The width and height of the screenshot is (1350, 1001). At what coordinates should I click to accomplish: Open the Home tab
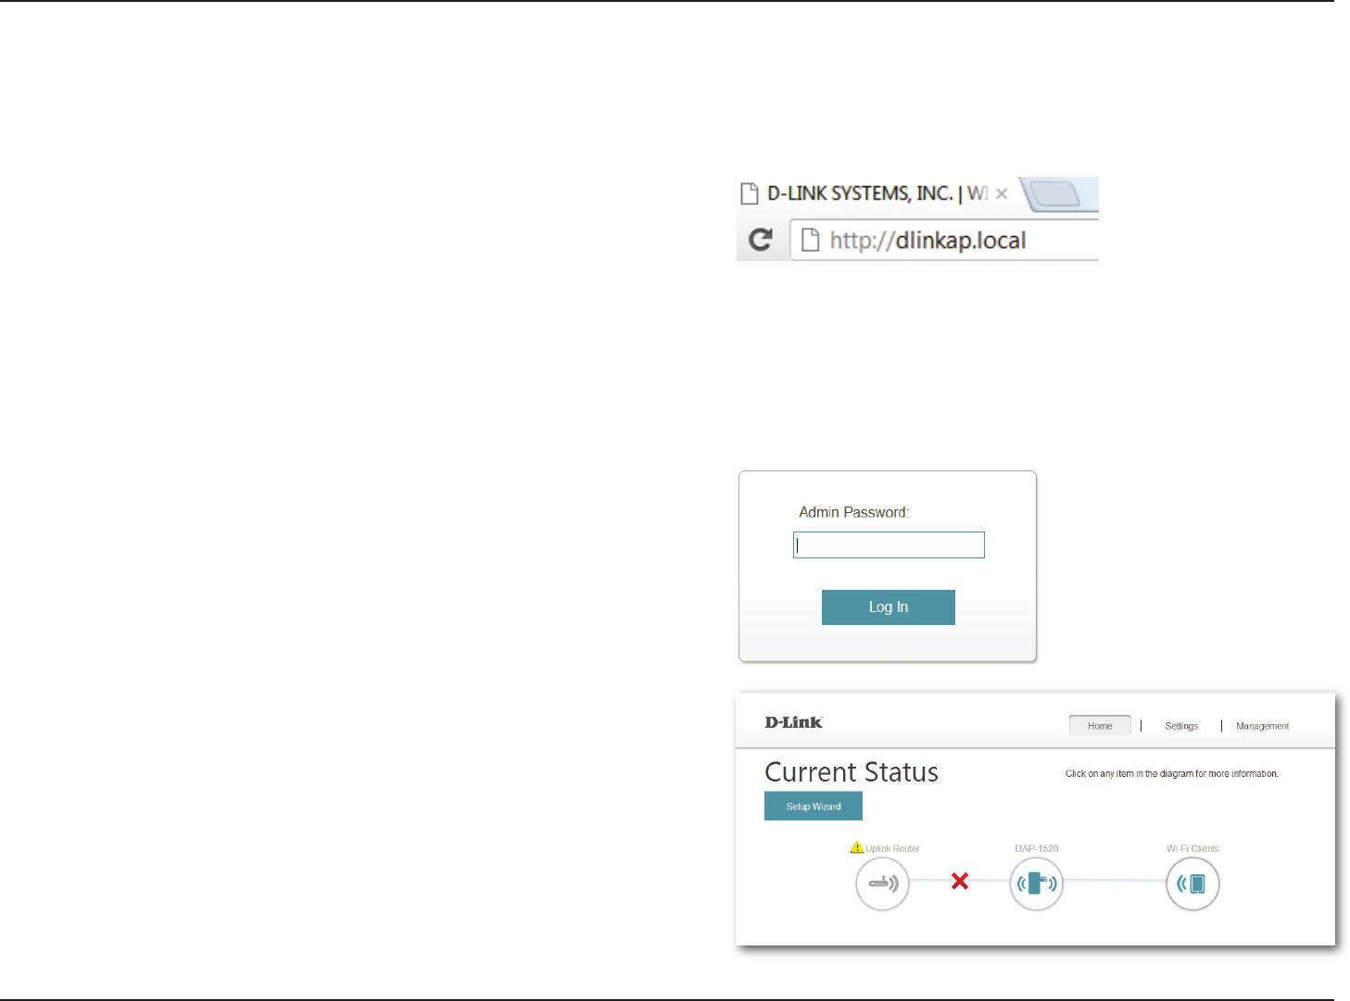pos(1100,726)
